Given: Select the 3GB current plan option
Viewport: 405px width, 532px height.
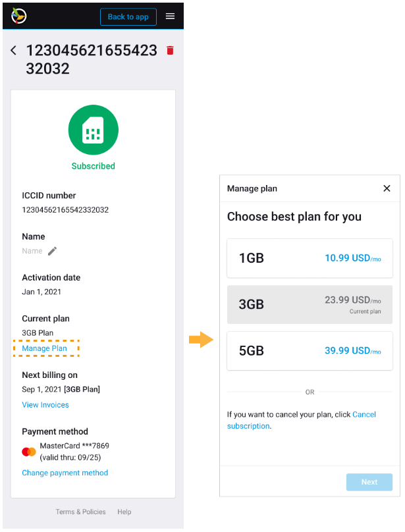Looking at the screenshot, I should (x=310, y=304).
